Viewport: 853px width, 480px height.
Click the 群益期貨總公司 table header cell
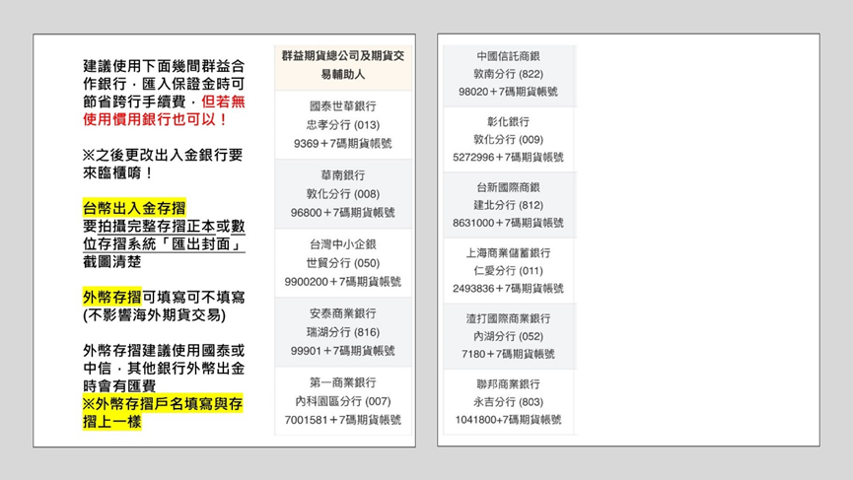point(342,66)
